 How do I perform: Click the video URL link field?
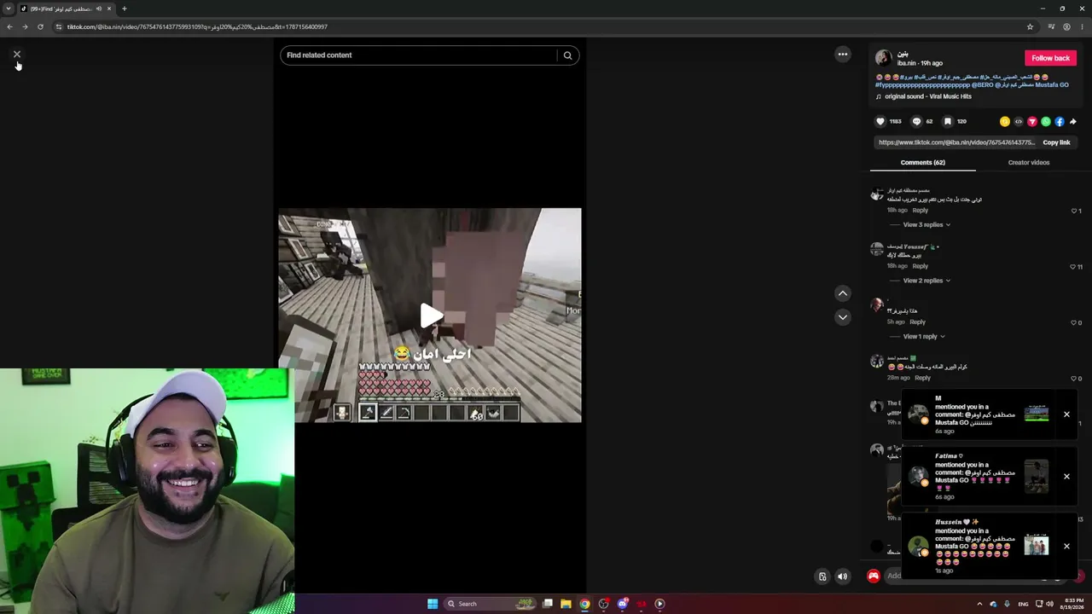point(956,142)
